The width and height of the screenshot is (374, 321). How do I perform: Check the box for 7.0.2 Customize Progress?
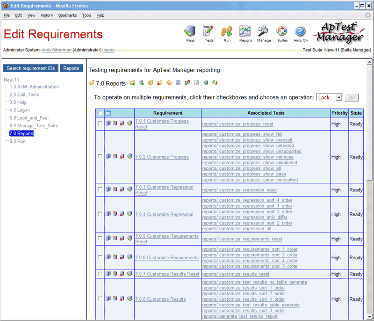100,156
